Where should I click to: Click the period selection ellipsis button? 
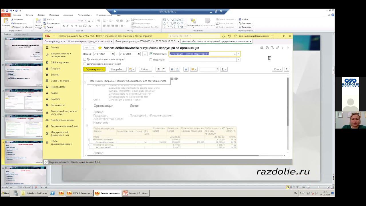[x=145, y=54]
